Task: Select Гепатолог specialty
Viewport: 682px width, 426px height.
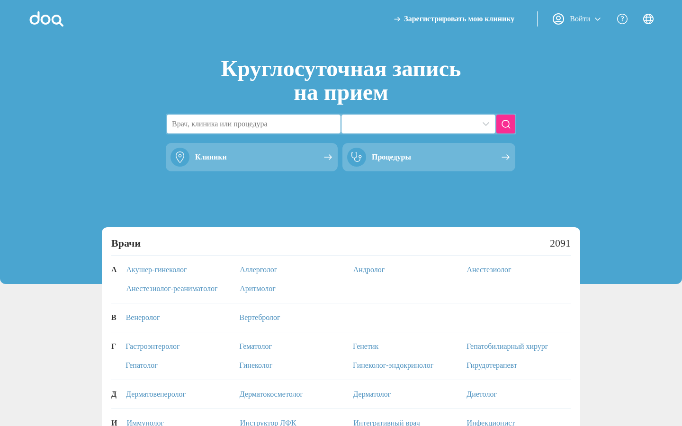Action: (141, 365)
